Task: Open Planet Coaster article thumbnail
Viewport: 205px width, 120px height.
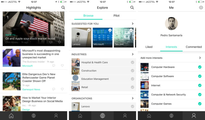Action: pyautogui.click(x=12, y=81)
